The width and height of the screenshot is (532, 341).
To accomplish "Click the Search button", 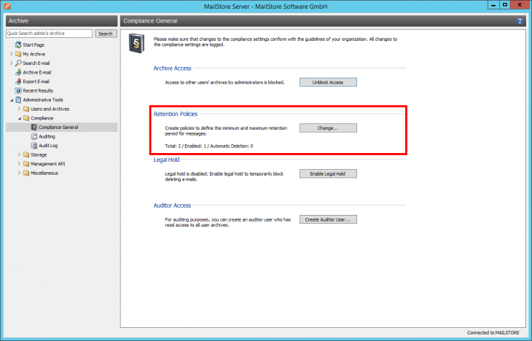I will (x=106, y=34).
